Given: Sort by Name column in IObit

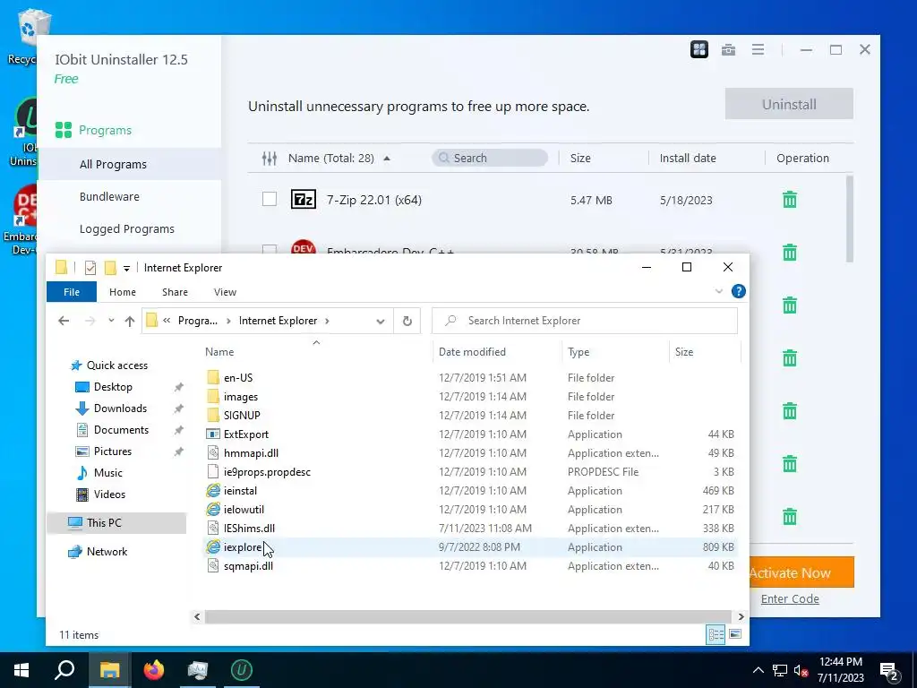Looking at the screenshot, I should [x=331, y=158].
